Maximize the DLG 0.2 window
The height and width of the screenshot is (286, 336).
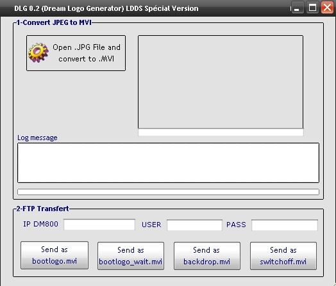pos(312,8)
